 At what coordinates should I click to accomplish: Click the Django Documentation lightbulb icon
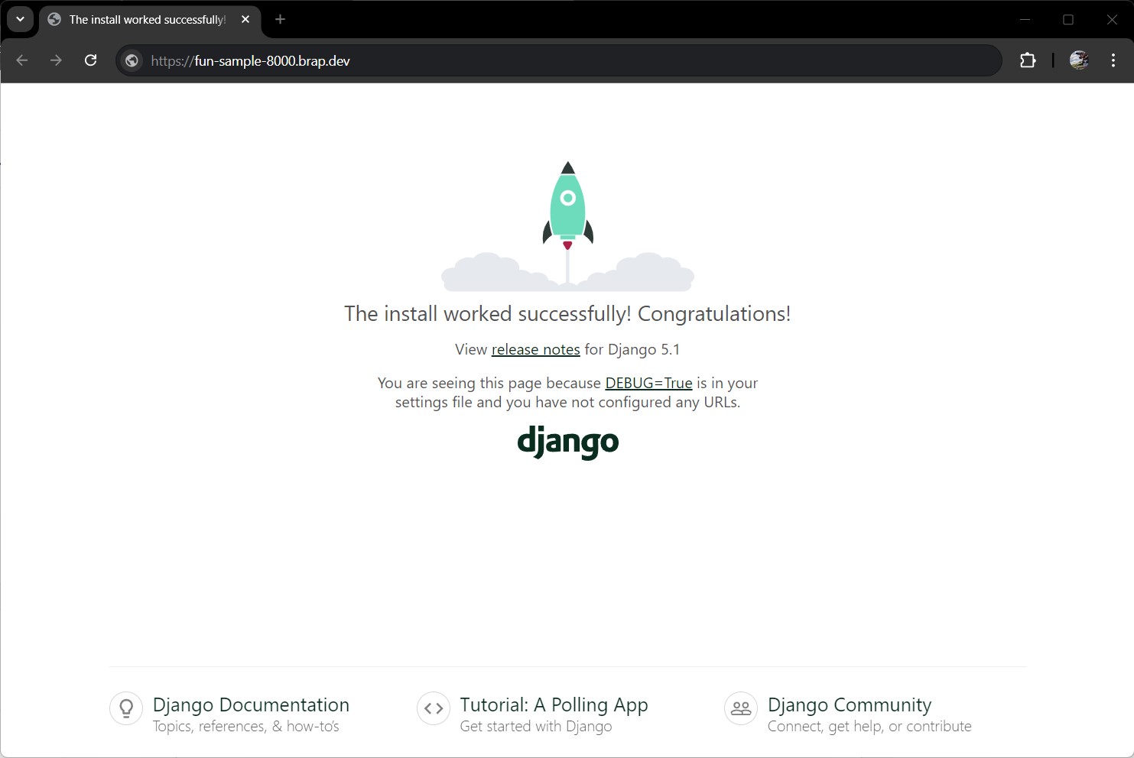(x=125, y=708)
